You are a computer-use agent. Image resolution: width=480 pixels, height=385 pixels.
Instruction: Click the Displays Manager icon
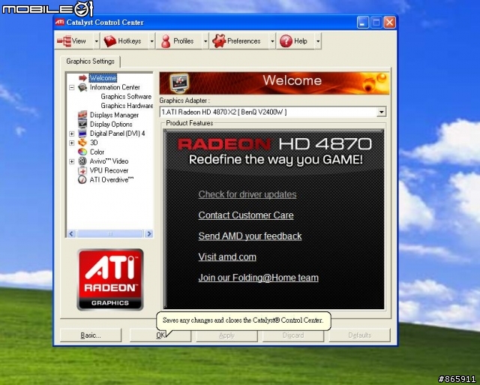click(x=82, y=115)
